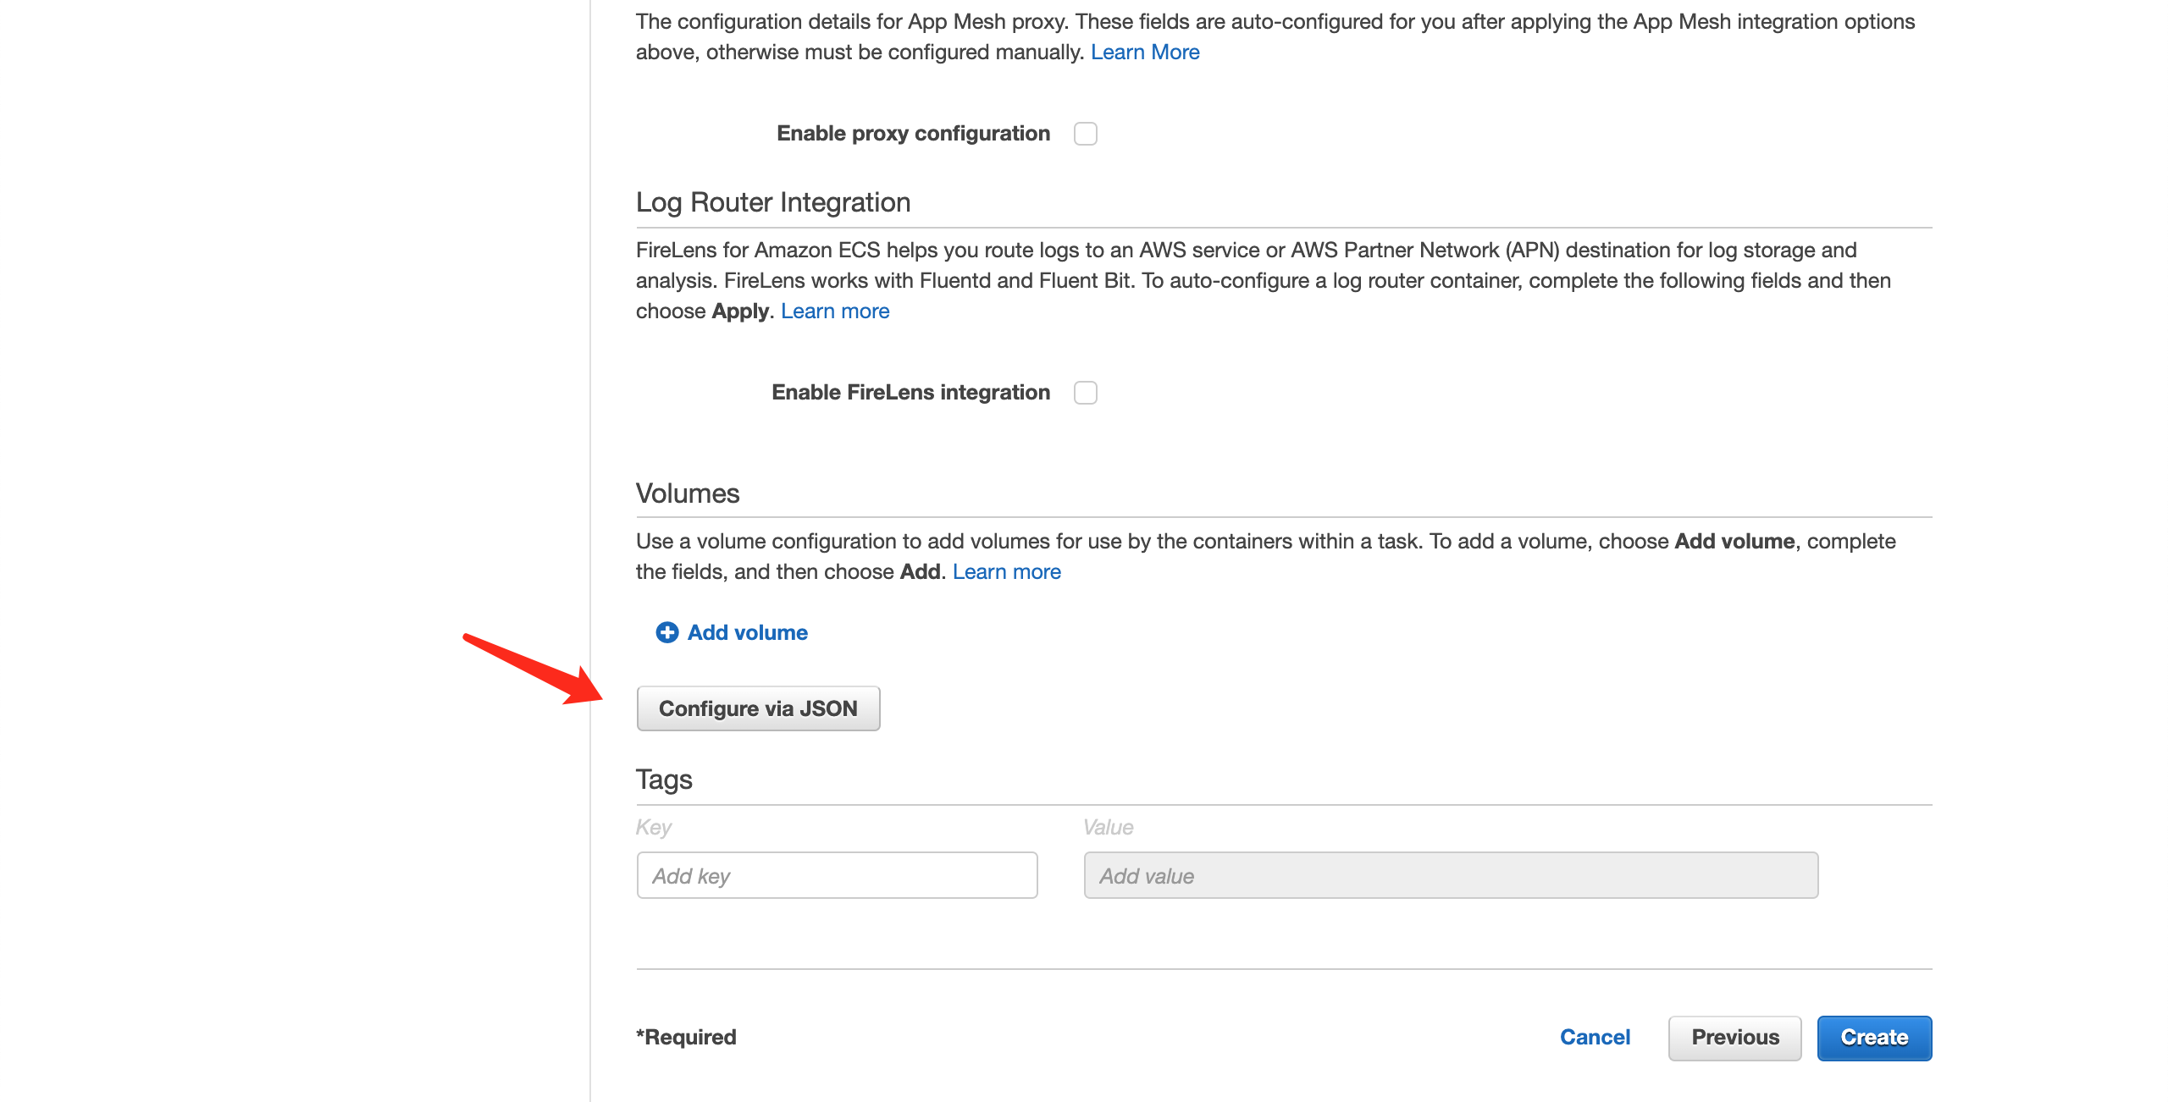Click the Previous button

(1734, 1037)
